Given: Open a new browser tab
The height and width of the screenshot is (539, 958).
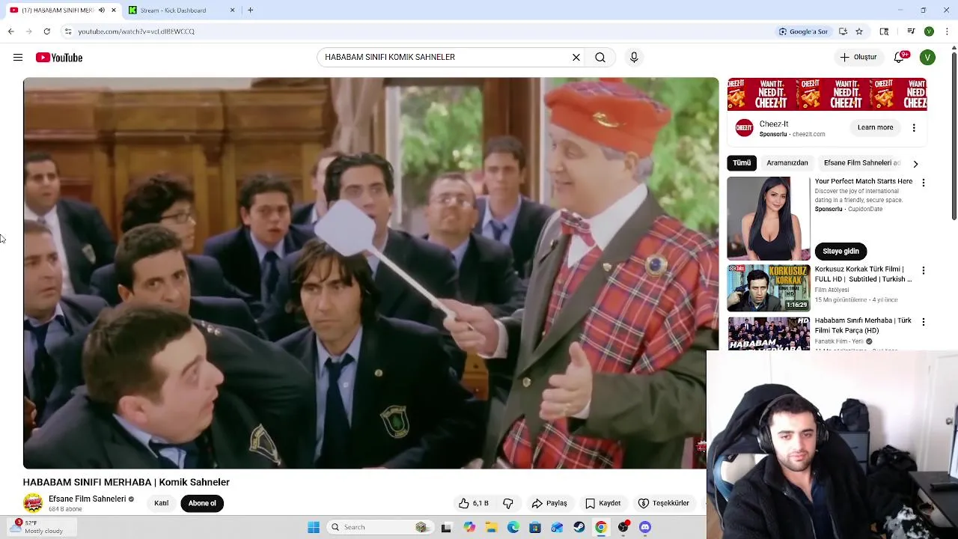Looking at the screenshot, I should tap(250, 10).
